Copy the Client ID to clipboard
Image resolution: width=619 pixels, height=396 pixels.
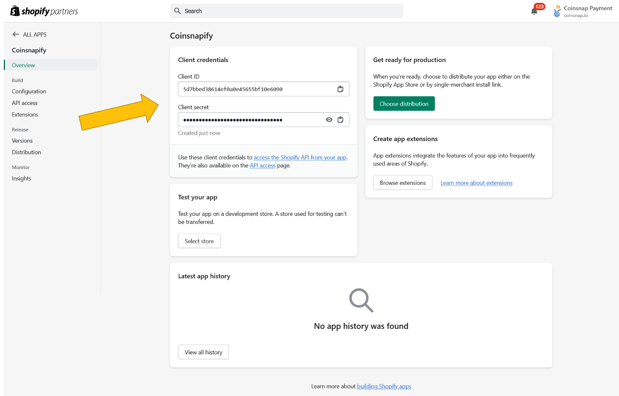coord(340,89)
